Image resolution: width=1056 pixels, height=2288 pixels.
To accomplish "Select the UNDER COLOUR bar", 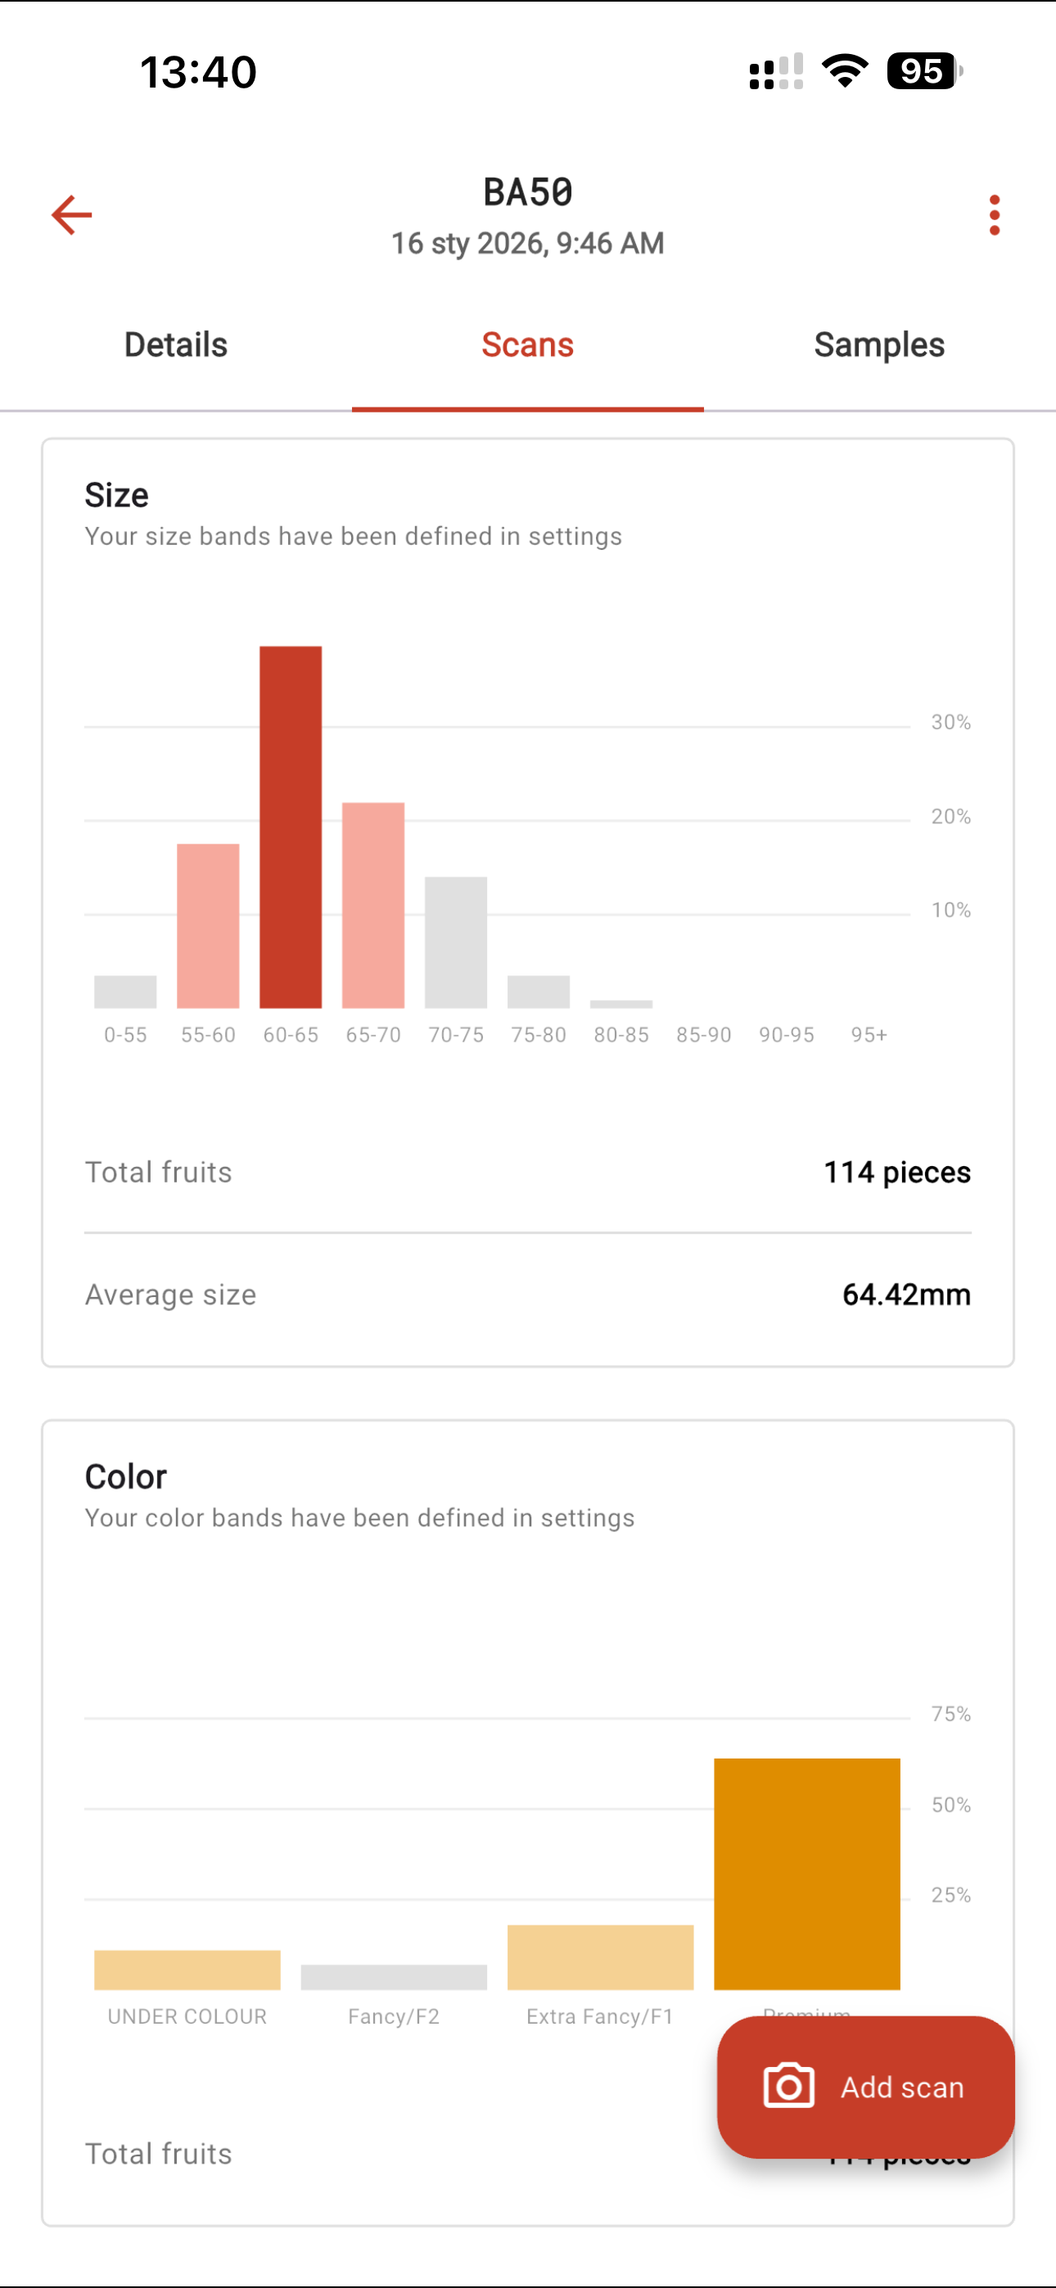I will [x=187, y=1968].
